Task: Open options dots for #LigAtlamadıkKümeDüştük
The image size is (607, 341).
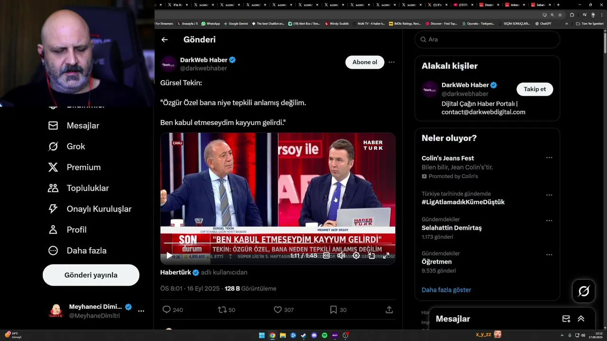Action: [549, 195]
